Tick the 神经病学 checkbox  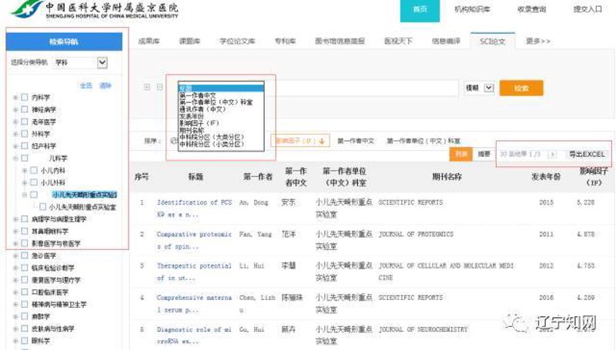point(25,109)
